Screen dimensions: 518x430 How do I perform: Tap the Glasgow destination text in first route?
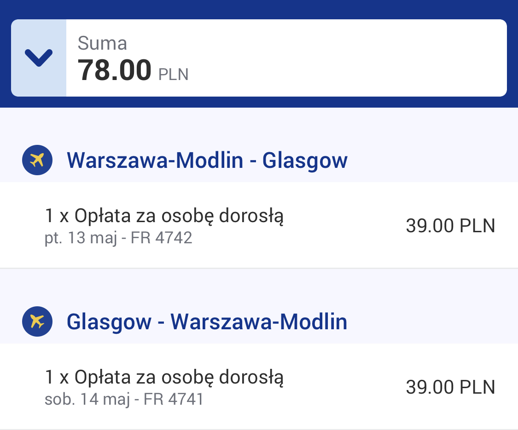click(305, 161)
